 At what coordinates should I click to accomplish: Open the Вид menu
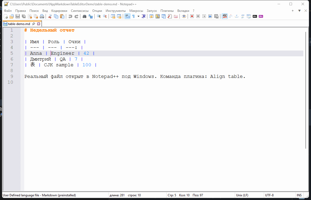(45, 11)
